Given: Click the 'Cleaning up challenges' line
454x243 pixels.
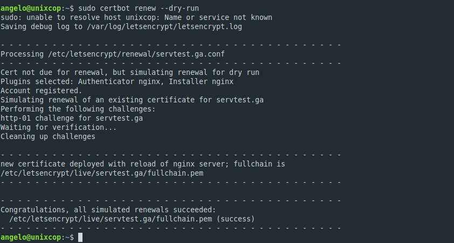Looking at the screenshot, I should tap(48, 136).
